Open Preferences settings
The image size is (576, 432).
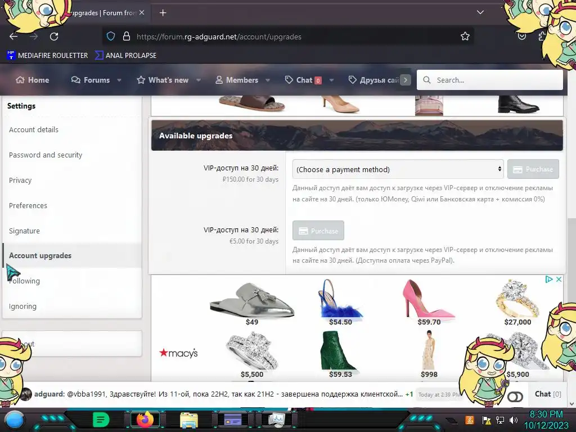(x=28, y=206)
